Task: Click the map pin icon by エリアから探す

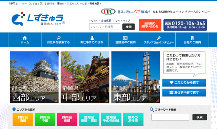Action: [14, 110]
